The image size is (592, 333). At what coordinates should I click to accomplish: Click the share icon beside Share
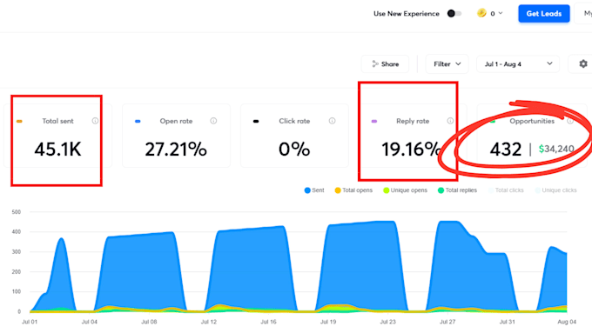point(375,64)
